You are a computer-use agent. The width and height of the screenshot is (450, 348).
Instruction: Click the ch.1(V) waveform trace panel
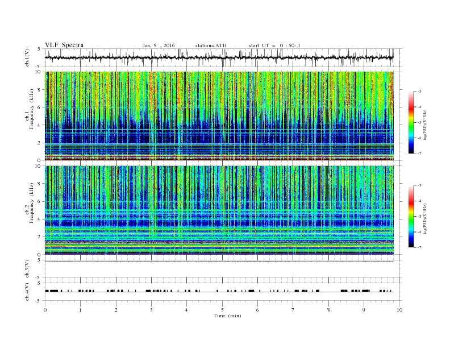(x=223, y=57)
